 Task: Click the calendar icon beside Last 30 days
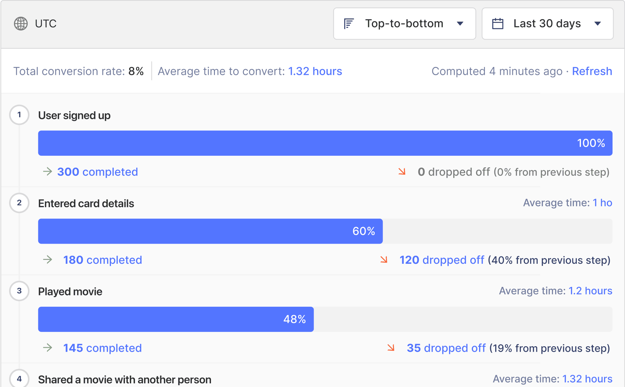[x=499, y=23]
